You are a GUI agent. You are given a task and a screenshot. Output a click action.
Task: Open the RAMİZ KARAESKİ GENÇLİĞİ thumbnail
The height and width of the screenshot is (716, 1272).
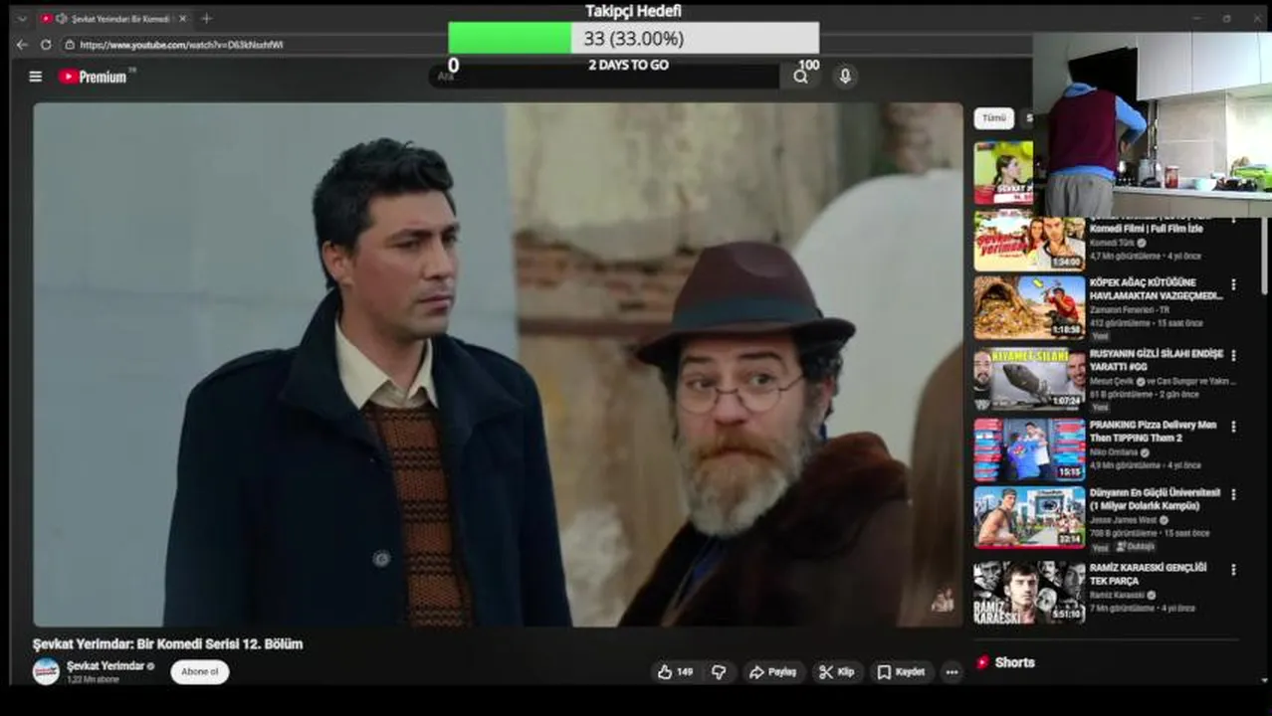coord(1029,593)
